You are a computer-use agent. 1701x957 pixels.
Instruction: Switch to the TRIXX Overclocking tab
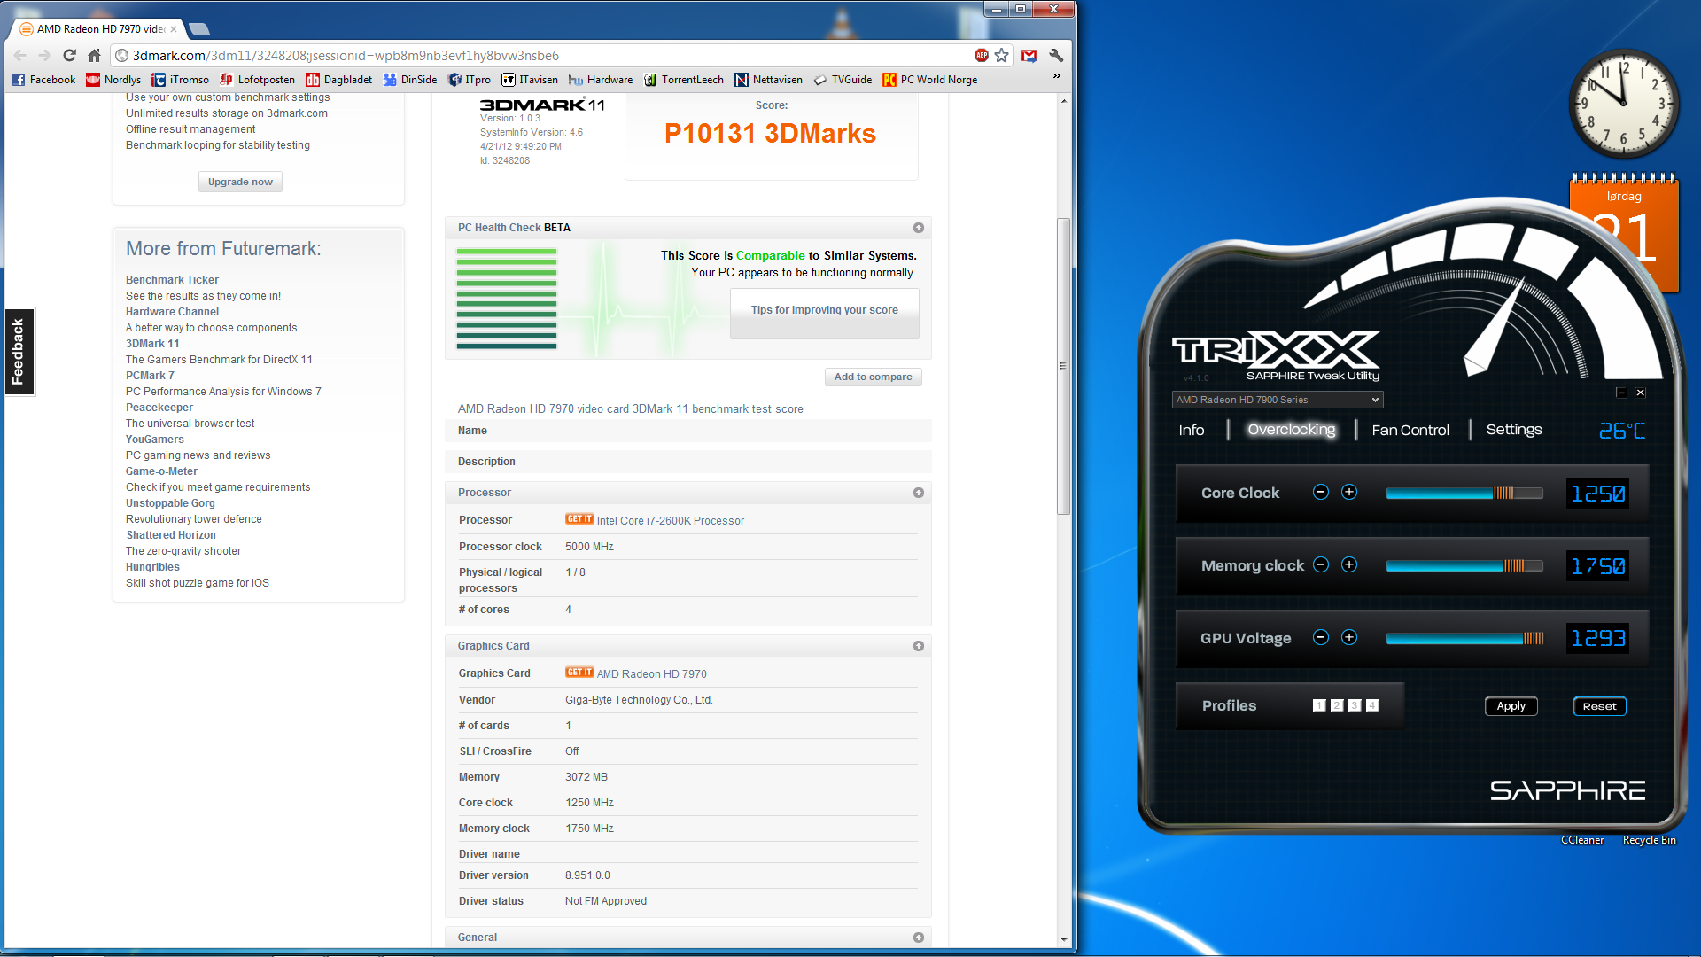point(1291,430)
